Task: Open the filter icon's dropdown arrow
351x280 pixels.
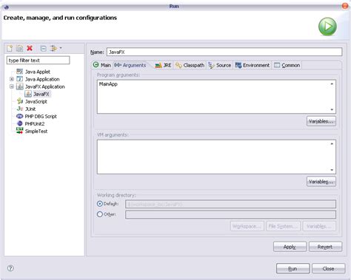Action: [61, 48]
